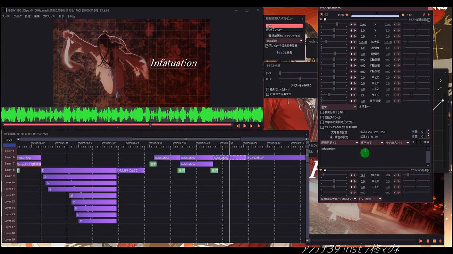Image resolution: width=453 pixels, height=254 pixels.
Task: Click the plus icon to add filter effect
Action: coord(428,15)
